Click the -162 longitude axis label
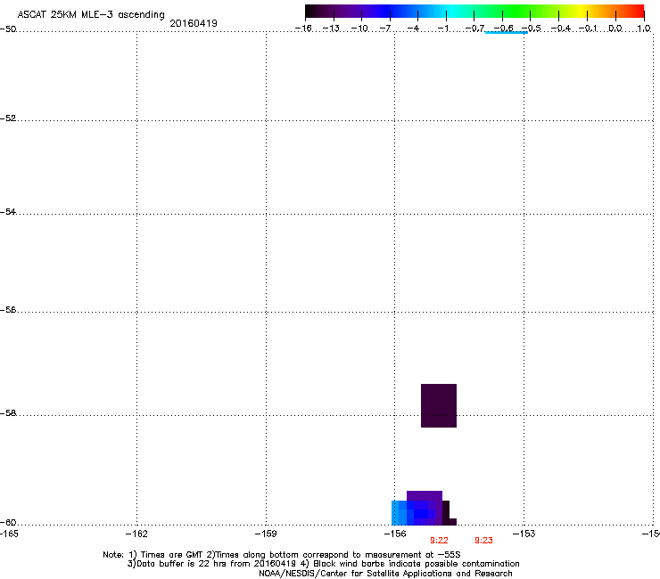The height and width of the screenshot is (579, 660). tap(136, 534)
